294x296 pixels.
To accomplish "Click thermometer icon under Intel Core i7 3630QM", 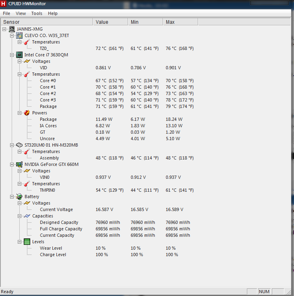I will [27, 74].
